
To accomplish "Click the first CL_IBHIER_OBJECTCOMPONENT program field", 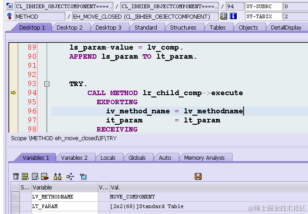I will 64,6.
